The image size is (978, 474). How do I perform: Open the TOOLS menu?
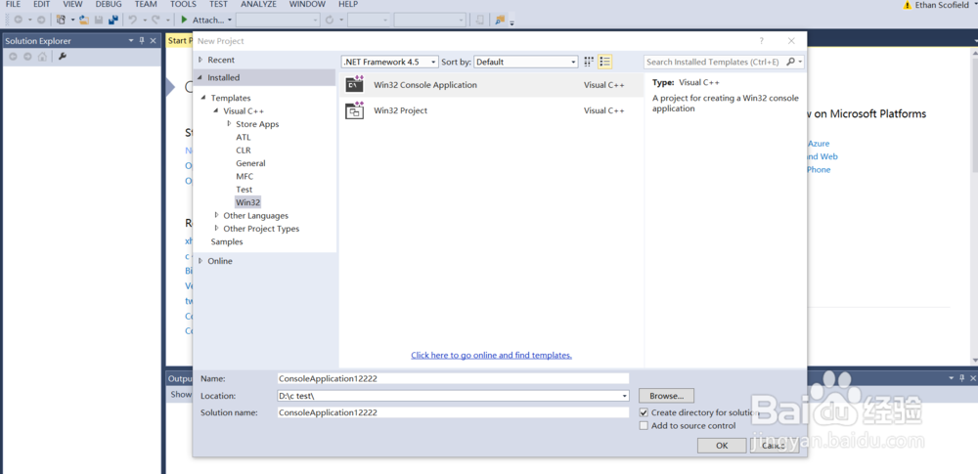184,4
